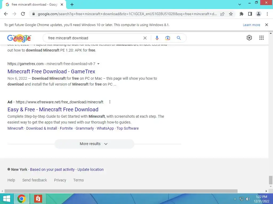Image resolution: width=273 pixels, height=204 pixels.
Task: View site information lock icon
Action: coord(34,14)
